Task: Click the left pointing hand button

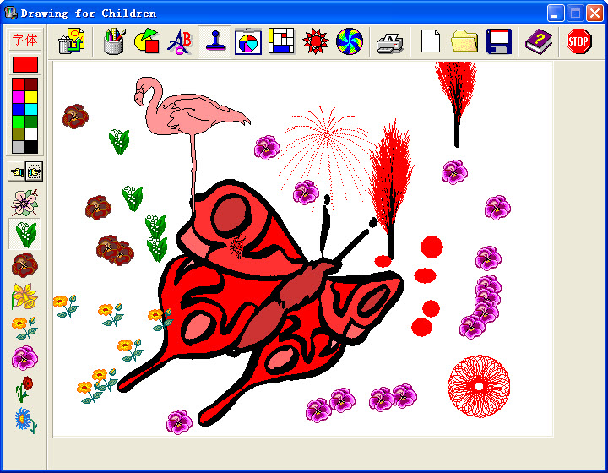Action: click(x=17, y=171)
